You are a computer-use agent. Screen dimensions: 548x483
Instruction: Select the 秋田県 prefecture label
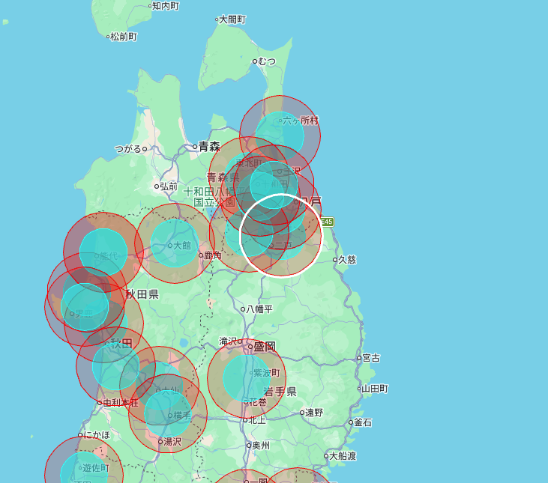tap(142, 294)
